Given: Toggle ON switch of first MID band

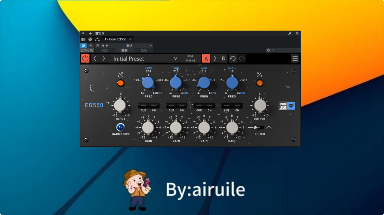Looking at the screenshot, I should 182,106.
